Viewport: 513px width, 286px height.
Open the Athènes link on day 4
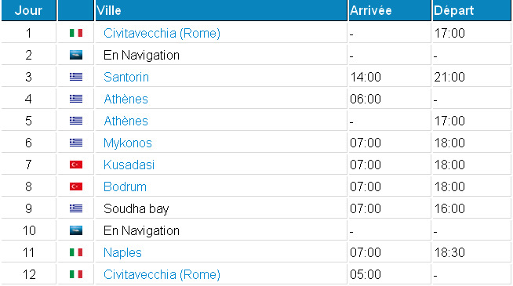point(126,99)
